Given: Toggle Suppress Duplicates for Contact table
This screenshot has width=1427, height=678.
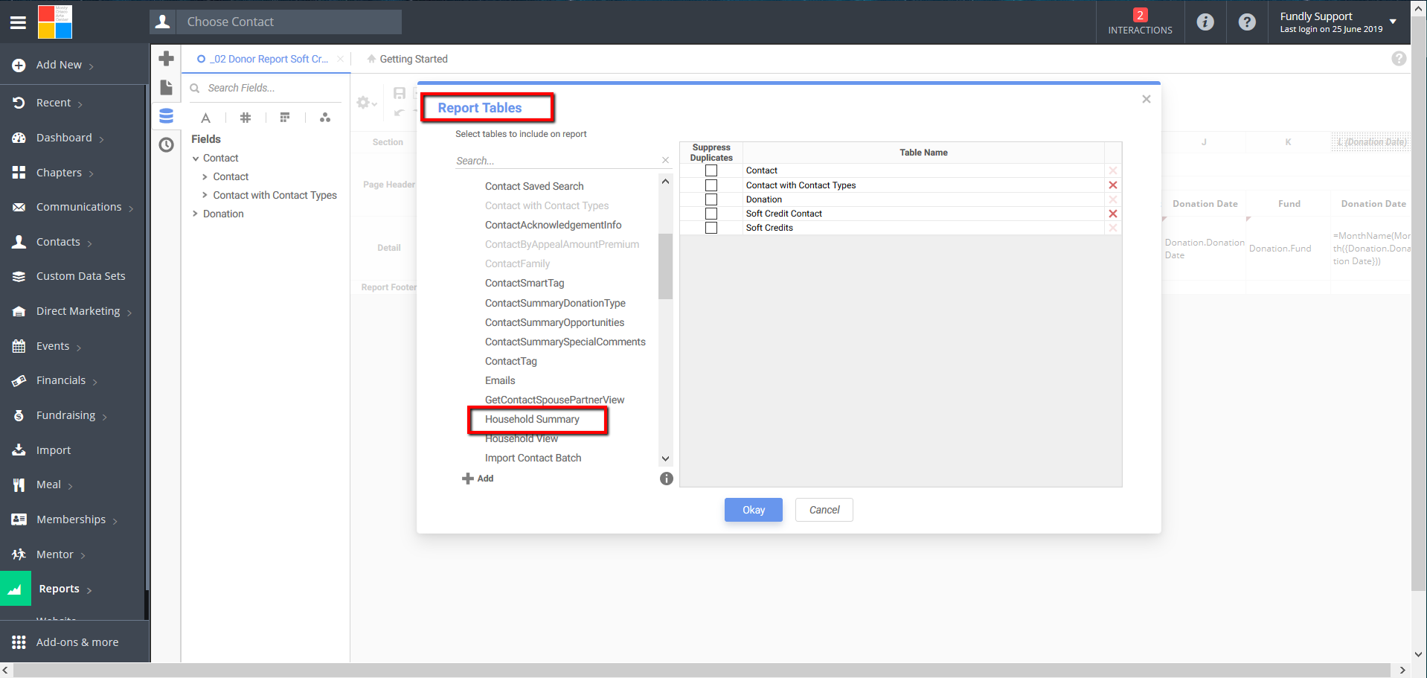Looking at the screenshot, I should point(711,170).
